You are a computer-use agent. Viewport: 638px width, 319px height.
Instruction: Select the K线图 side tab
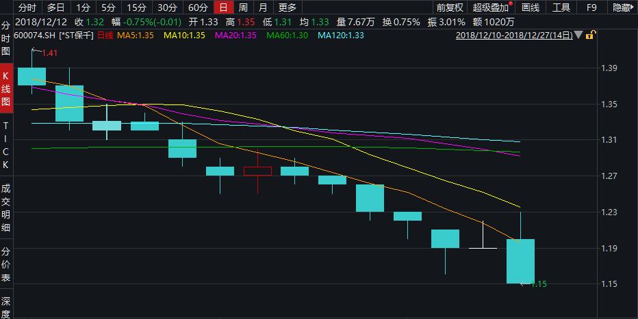tap(5, 89)
